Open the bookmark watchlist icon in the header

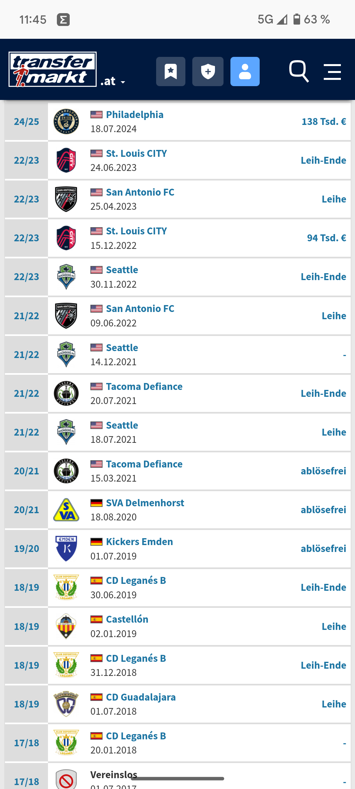[171, 71]
